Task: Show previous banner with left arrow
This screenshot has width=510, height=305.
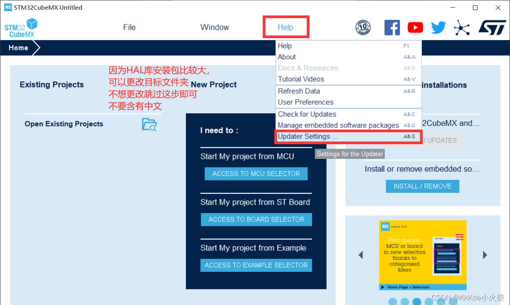Action: coord(361,255)
